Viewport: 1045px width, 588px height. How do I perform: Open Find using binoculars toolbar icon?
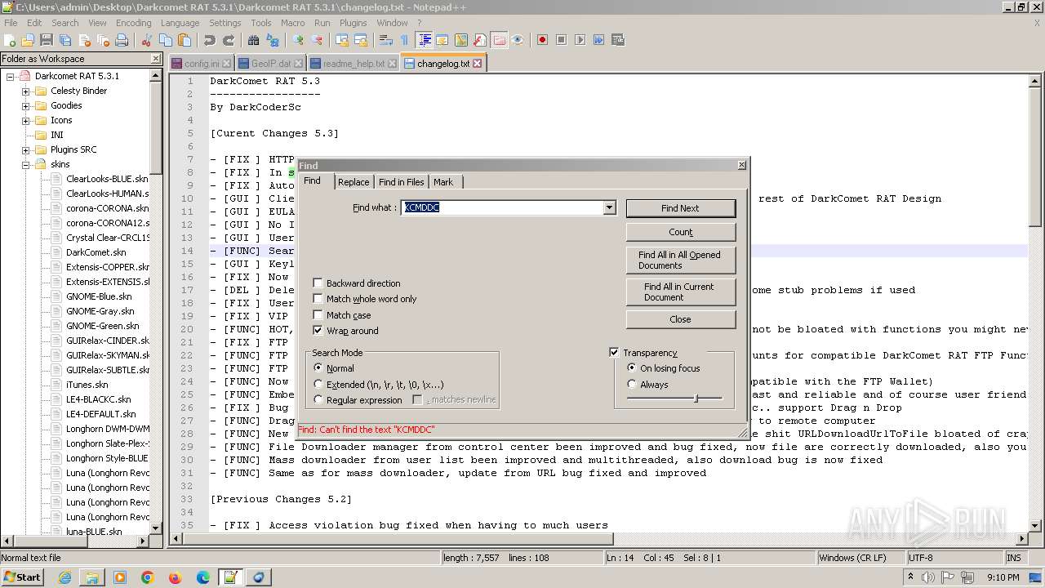point(254,40)
